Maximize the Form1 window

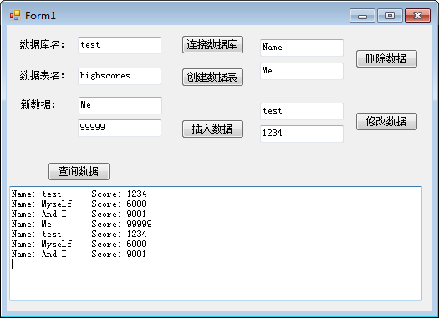click(x=390, y=15)
